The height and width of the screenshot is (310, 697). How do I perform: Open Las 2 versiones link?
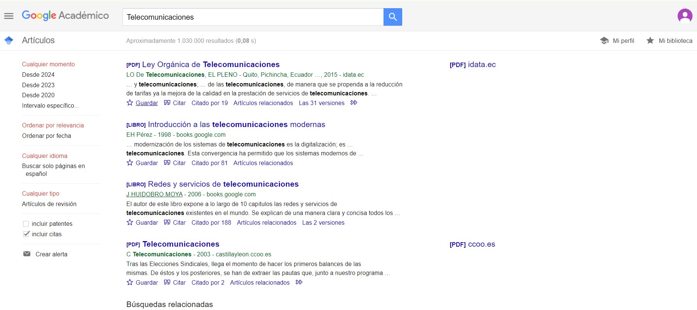tap(324, 222)
